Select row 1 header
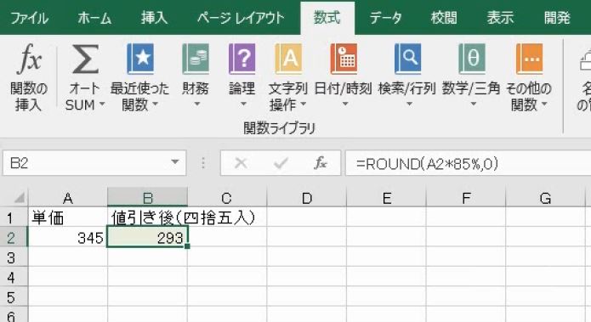 (x=14, y=217)
